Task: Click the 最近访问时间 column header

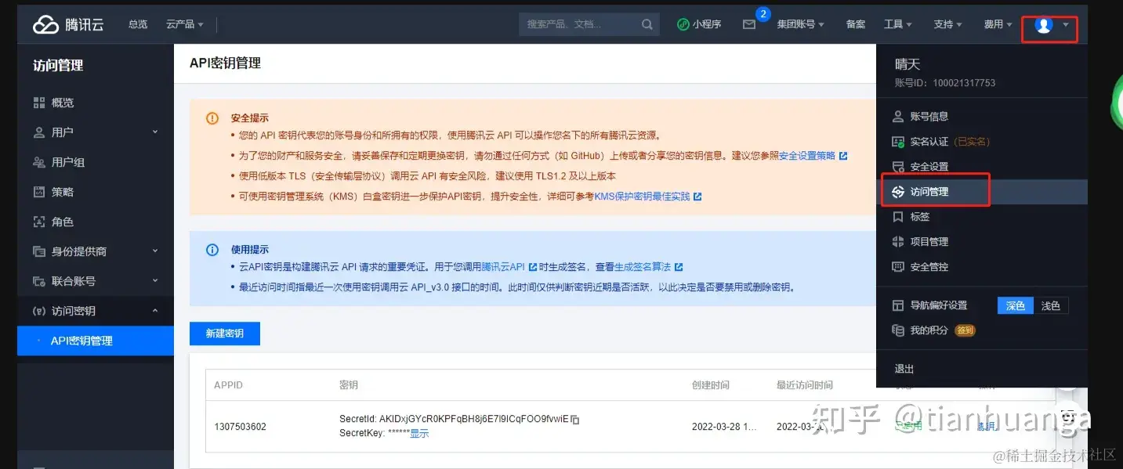Action: pos(805,385)
